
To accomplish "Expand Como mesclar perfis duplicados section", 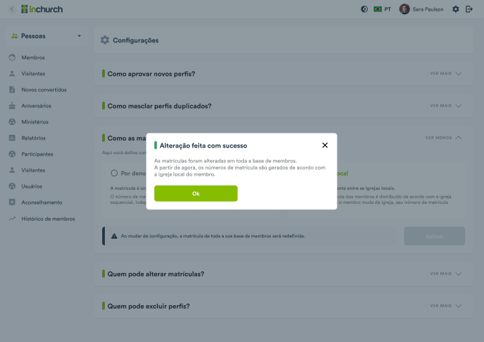I will tap(446, 105).
